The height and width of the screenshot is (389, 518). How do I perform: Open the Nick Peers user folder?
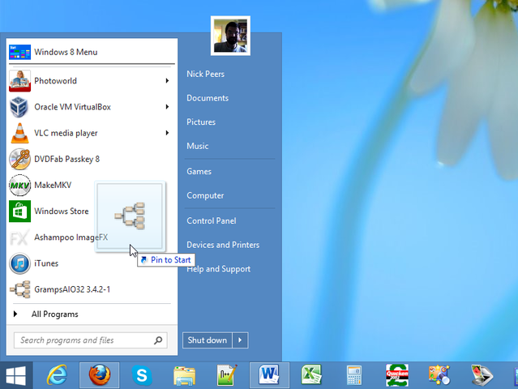(x=205, y=74)
